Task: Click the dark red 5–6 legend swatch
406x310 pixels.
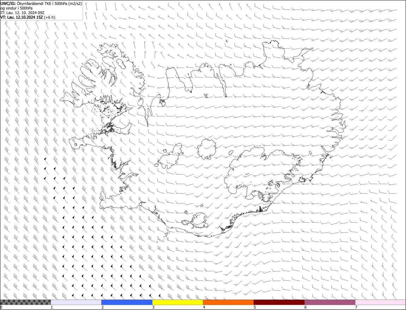Action: tap(279, 302)
